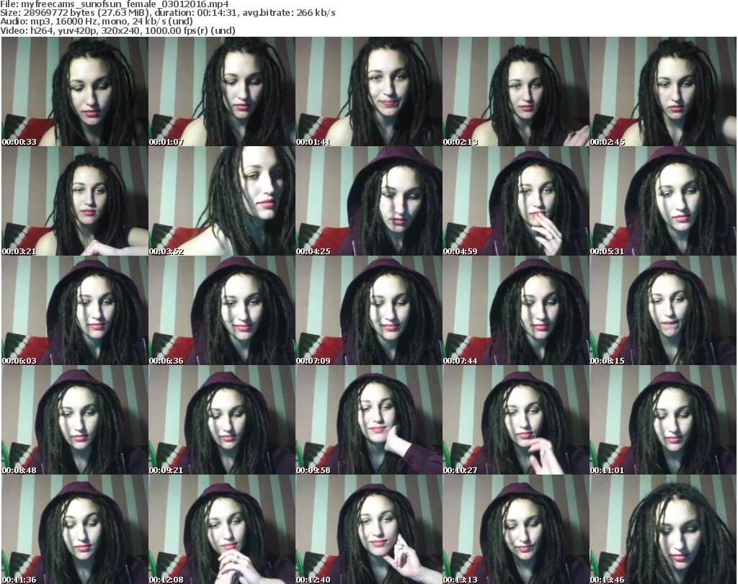The height and width of the screenshot is (584, 738).
Task: Click the 00:03:21 thumbnail
Action: [x=75, y=201]
